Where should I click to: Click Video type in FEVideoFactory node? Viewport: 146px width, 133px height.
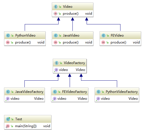point(82,99)
